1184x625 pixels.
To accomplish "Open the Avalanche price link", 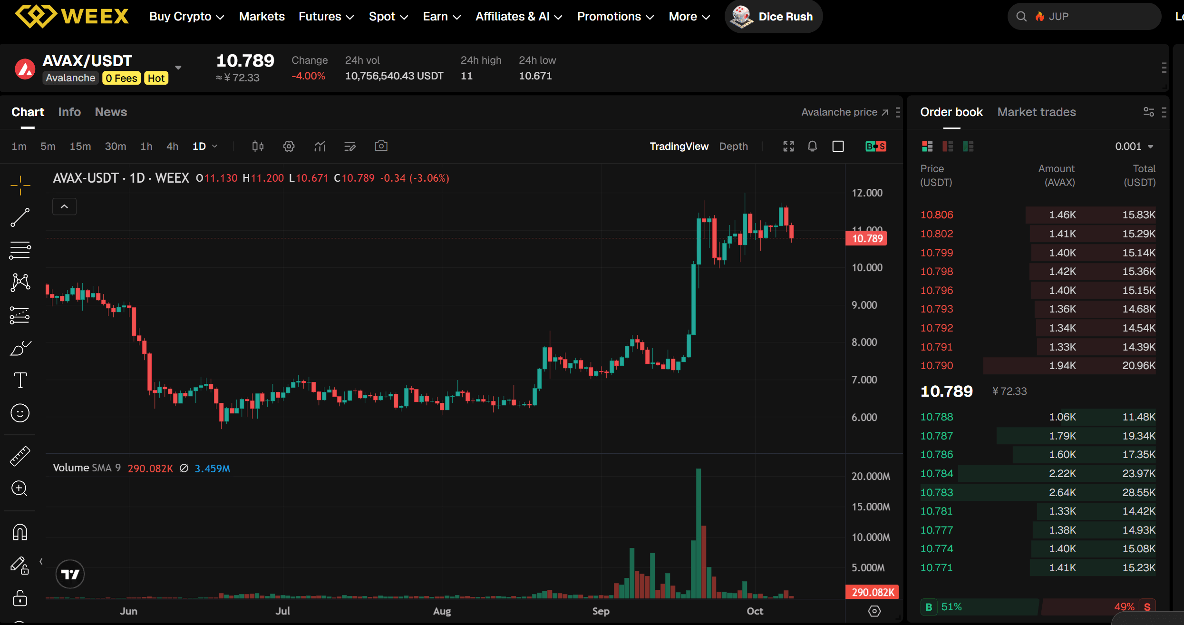I will click(x=845, y=112).
